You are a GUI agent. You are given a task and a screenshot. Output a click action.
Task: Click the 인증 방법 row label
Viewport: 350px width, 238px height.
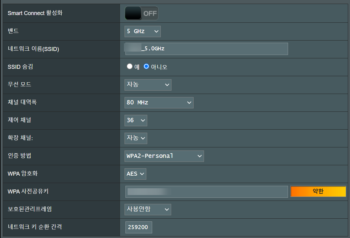click(19, 155)
